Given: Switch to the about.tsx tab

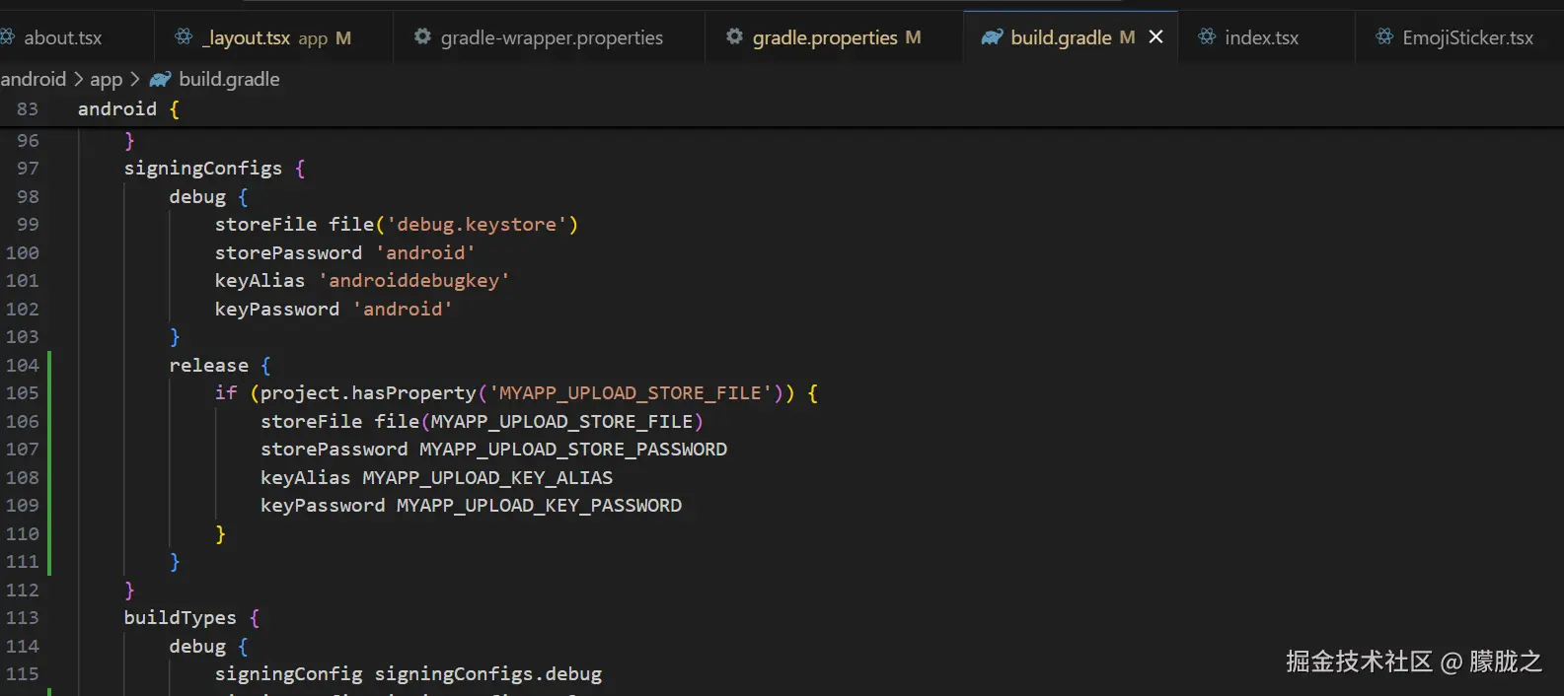Looking at the screenshot, I should click(x=62, y=37).
